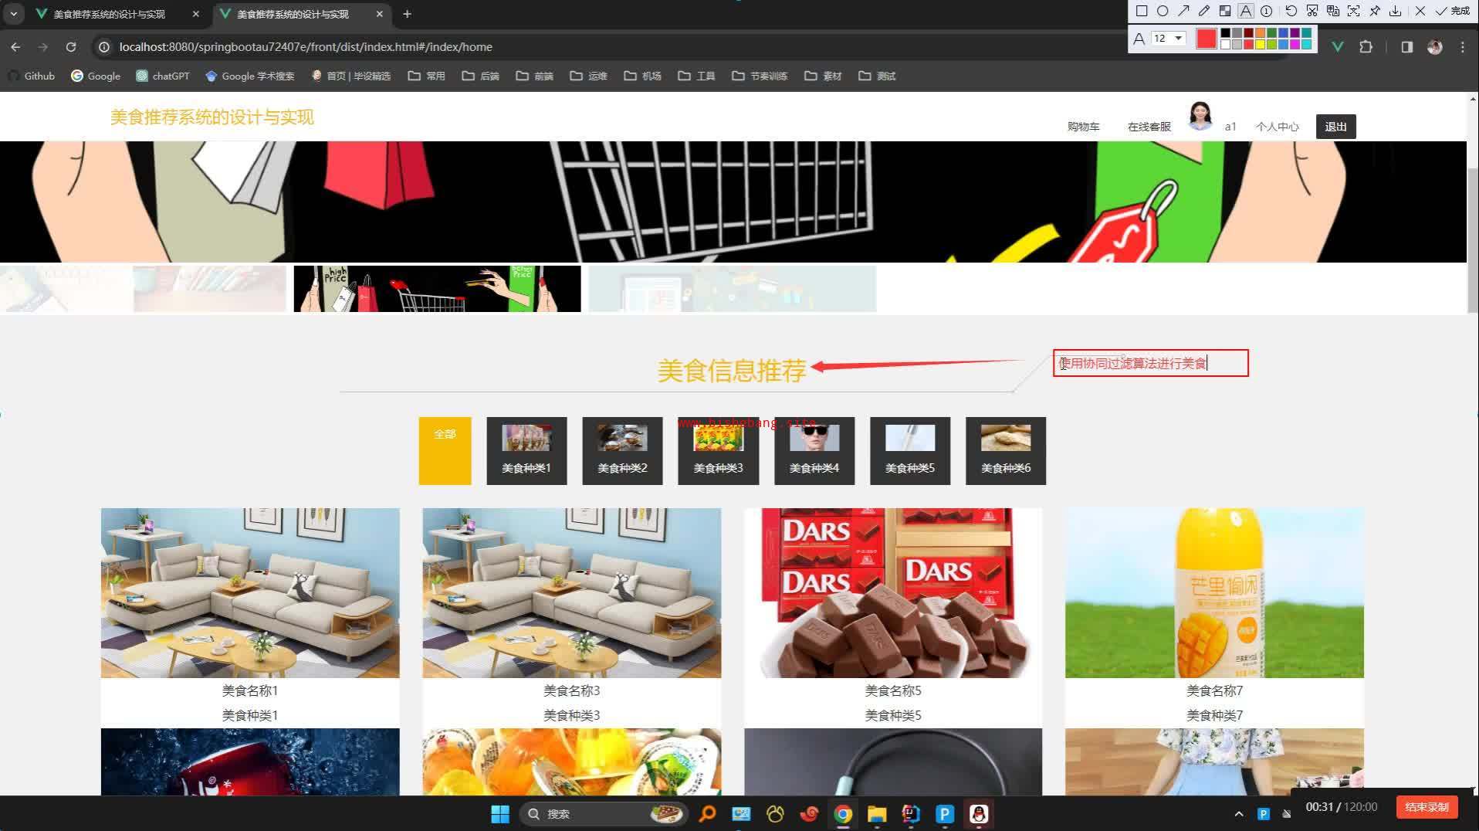The height and width of the screenshot is (831, 1479).
Task: Click the undo annotation icon
Action: 1291,11
